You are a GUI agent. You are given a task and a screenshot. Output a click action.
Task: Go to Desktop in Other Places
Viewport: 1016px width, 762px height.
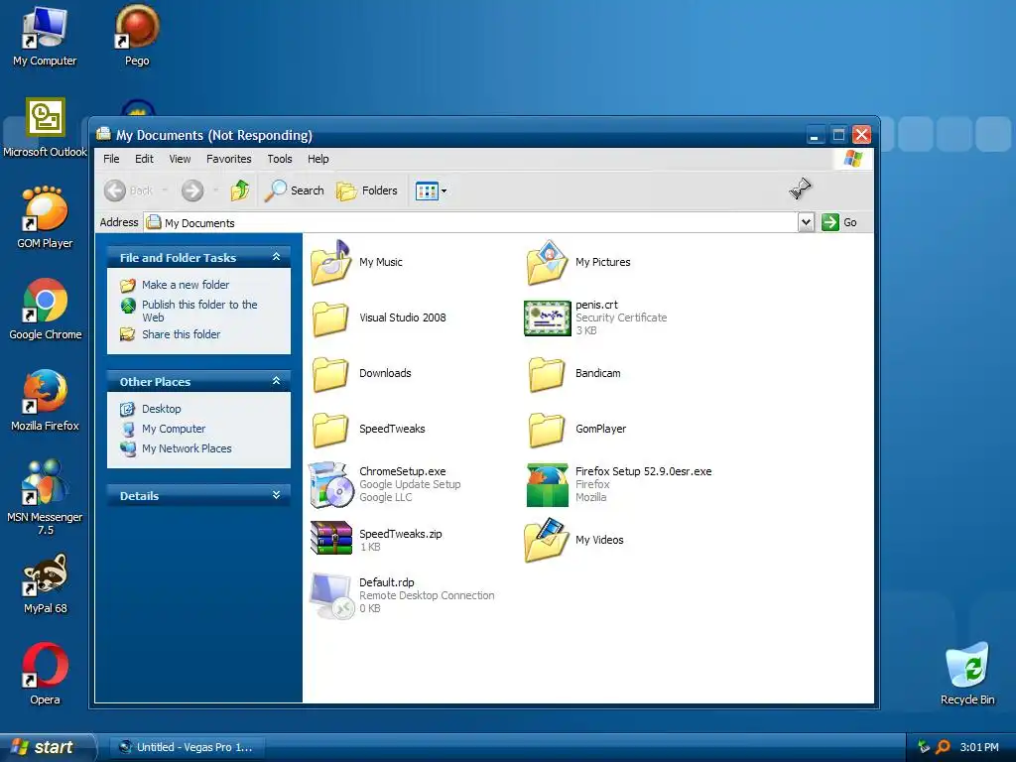(162, 409)
